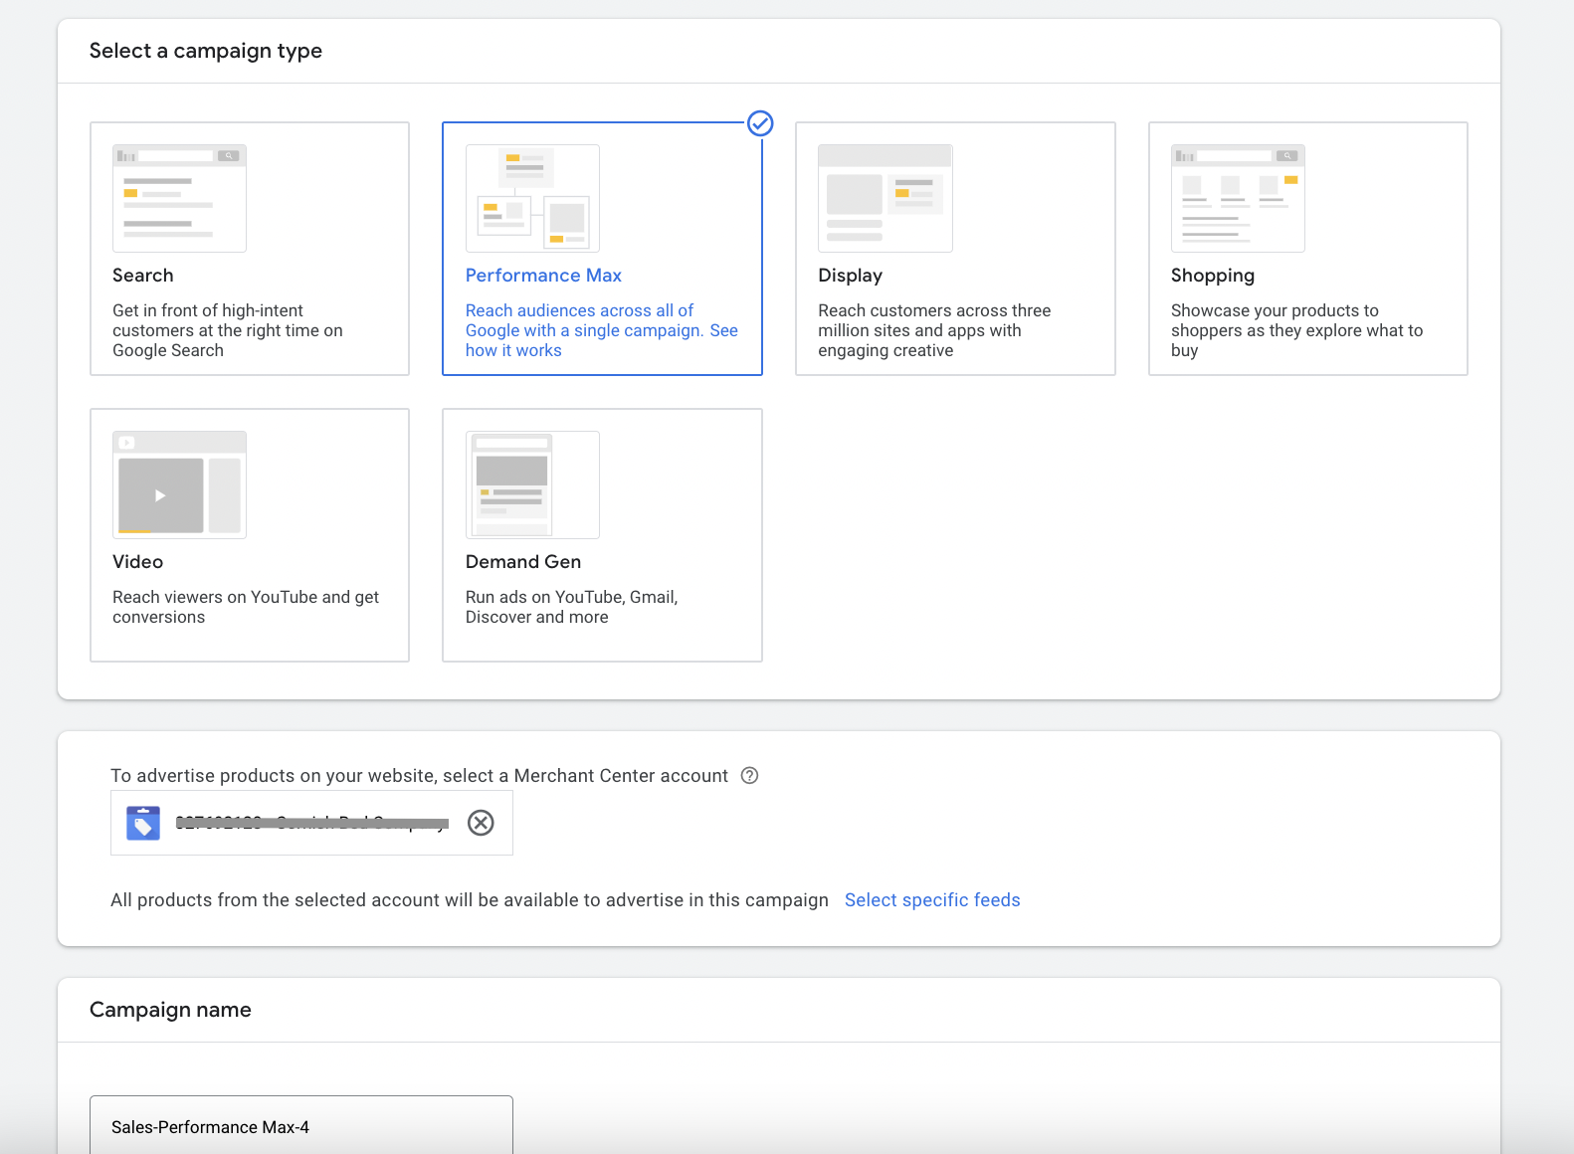
Task: Click the "Select specific feeds" link
Action: point(932,900)
